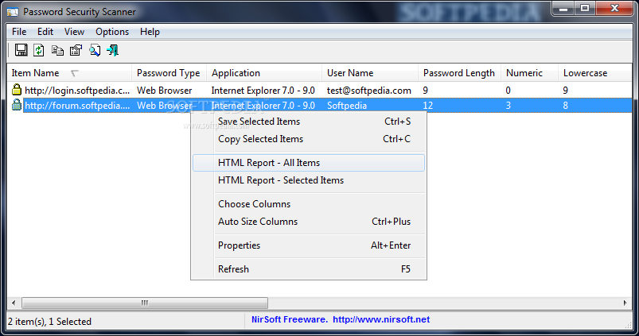Image resolution: width=639 pixels, height=336 pixels.
Task: Sort by the Password Length column header
Action: coord(459,73)
